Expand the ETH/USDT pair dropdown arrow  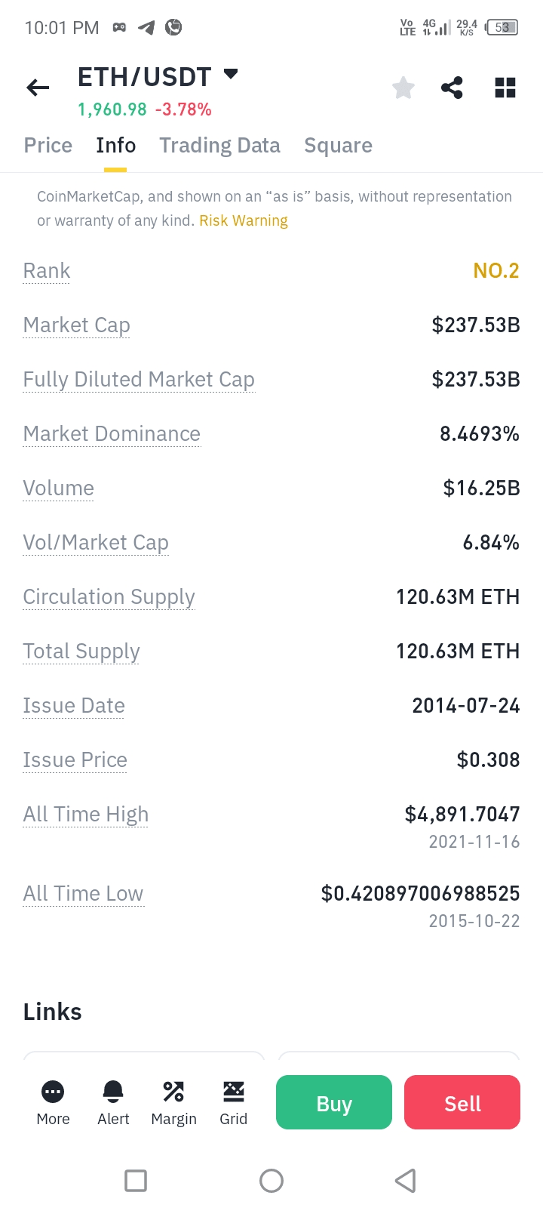click(231, 74)
